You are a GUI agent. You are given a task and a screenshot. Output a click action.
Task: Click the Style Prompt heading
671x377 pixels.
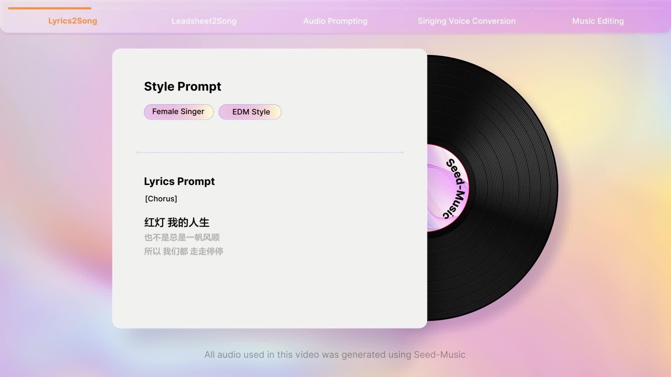[x=182, y=86]
